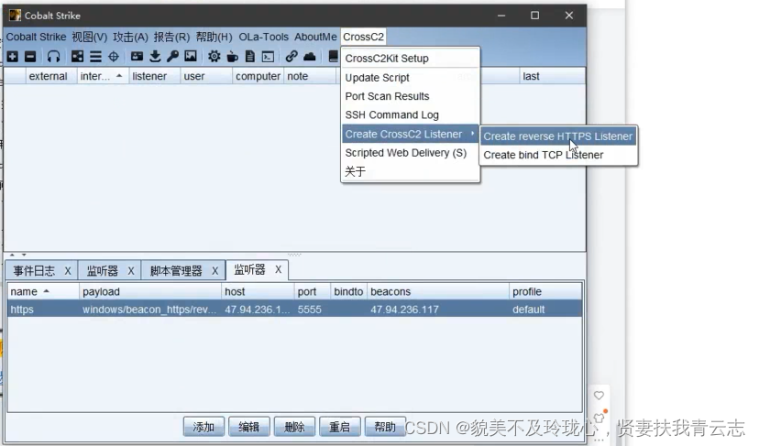Click the 重启 button

pyautogui.click(x=339, y=427)
